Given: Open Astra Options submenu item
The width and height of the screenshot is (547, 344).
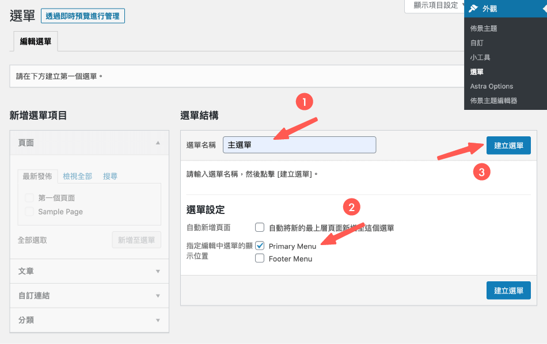Looking at the screenshot, I should 492,86.
